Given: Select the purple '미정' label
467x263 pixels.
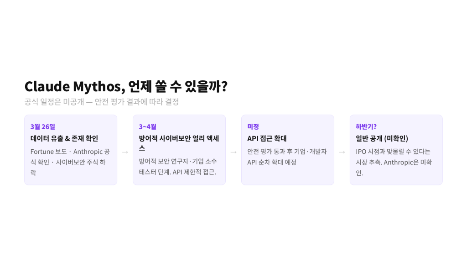Looking at the screenshot, I should coord(253,126).
